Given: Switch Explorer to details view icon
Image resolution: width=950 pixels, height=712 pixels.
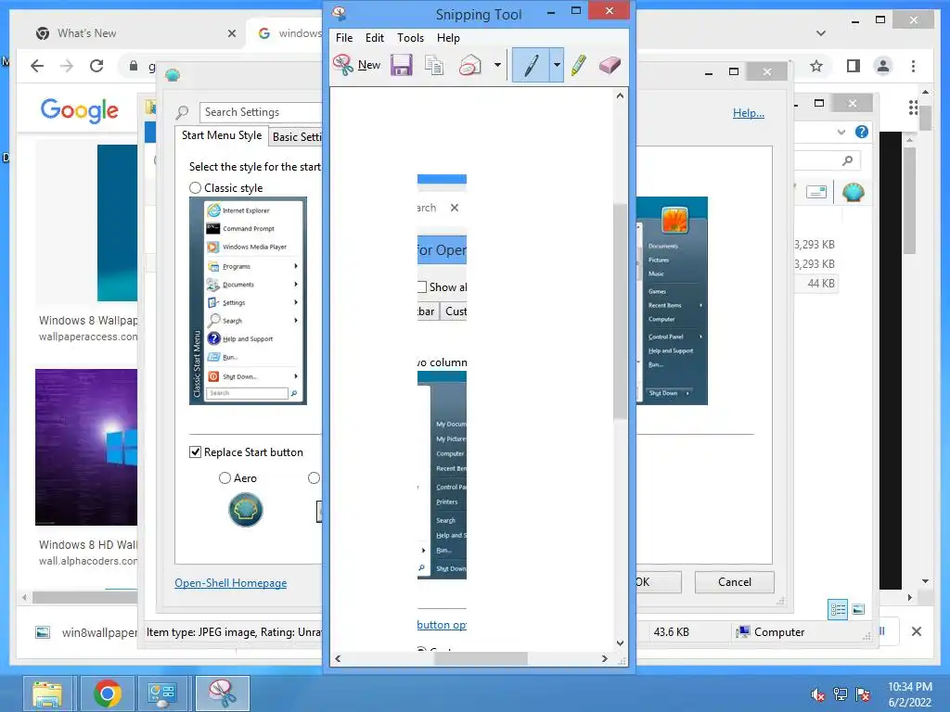Looking at the screenshot, I should (838, 610).
